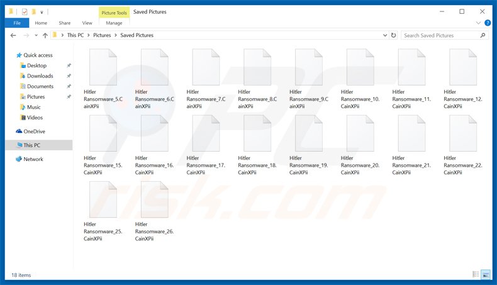The height and width of the screenshot is (285, 497).
Task: Switch to the View ribbon tab
Action: click(x=87, y=23)
